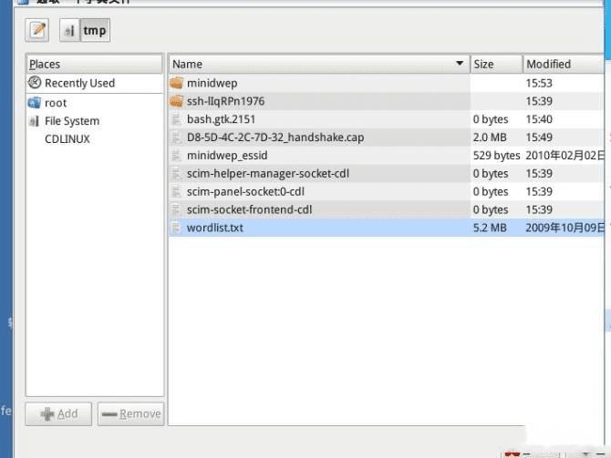Click the 15:40 modified time
The width and height of the screenshot is (611, 458).
pyautogui.click(x=539, y=119)
